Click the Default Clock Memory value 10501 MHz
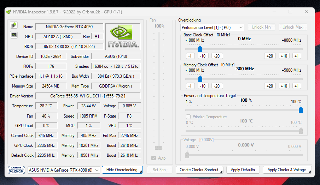 coord(88,155)
